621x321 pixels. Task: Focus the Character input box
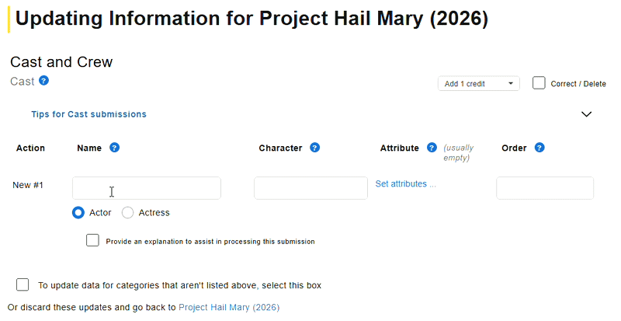coord(310,188)
